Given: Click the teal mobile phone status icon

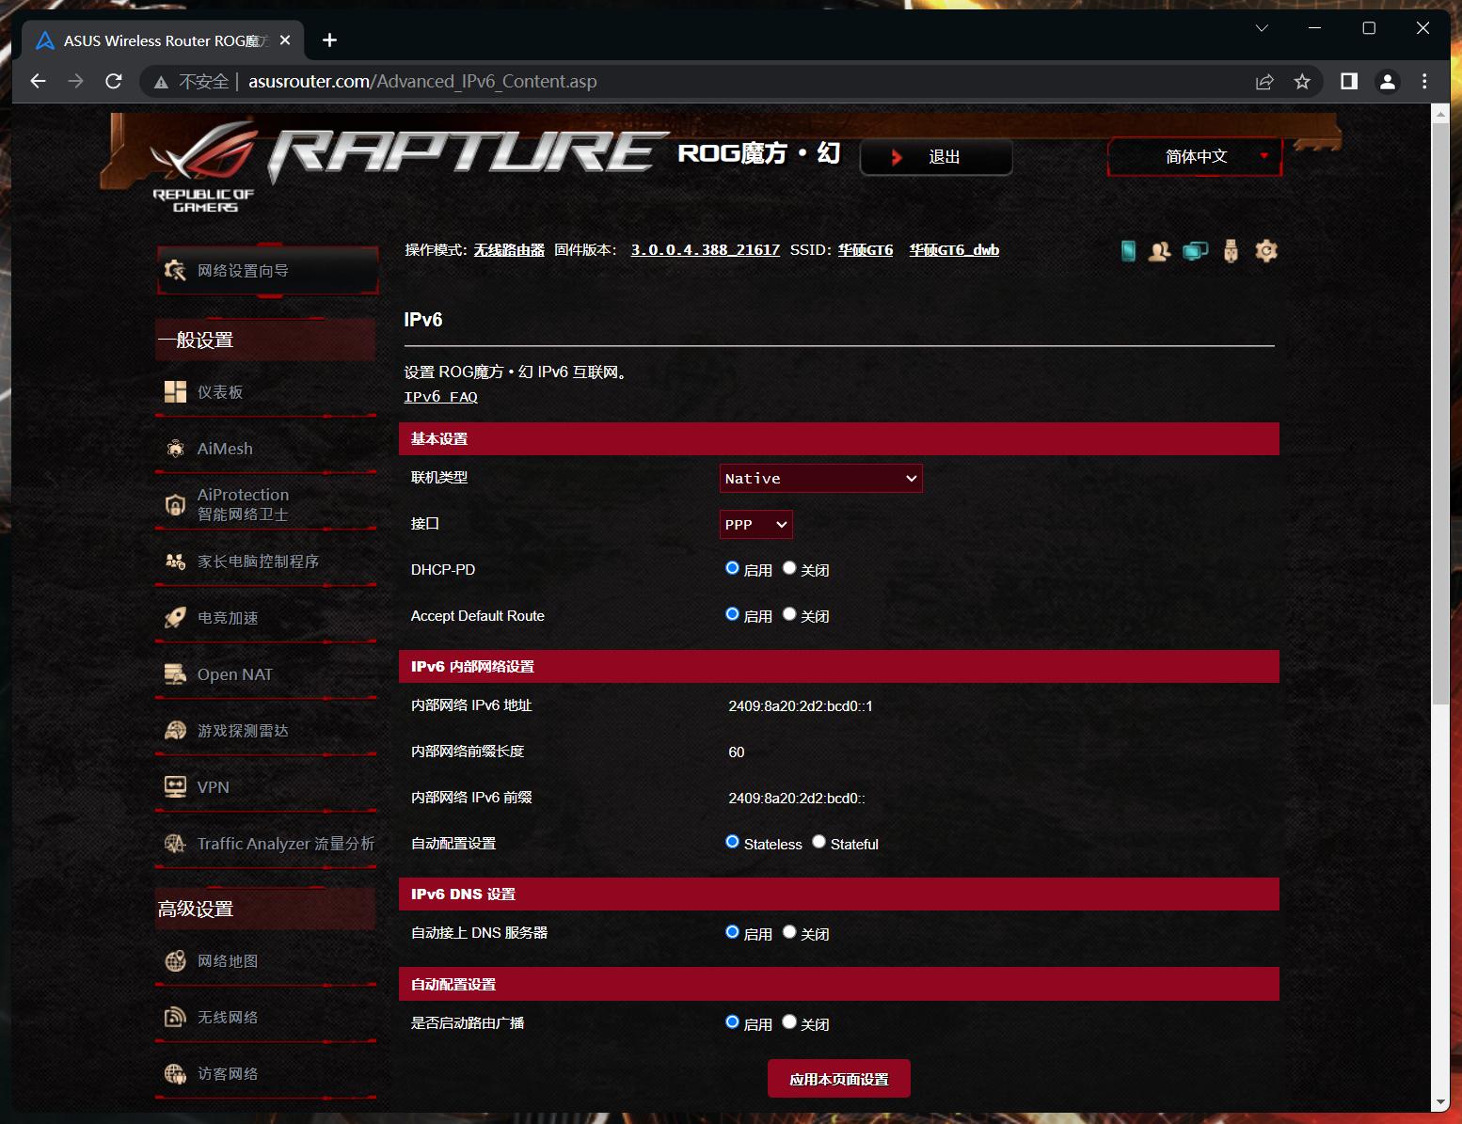Looking at the screenshot, I should click(x=1128, y=251).
